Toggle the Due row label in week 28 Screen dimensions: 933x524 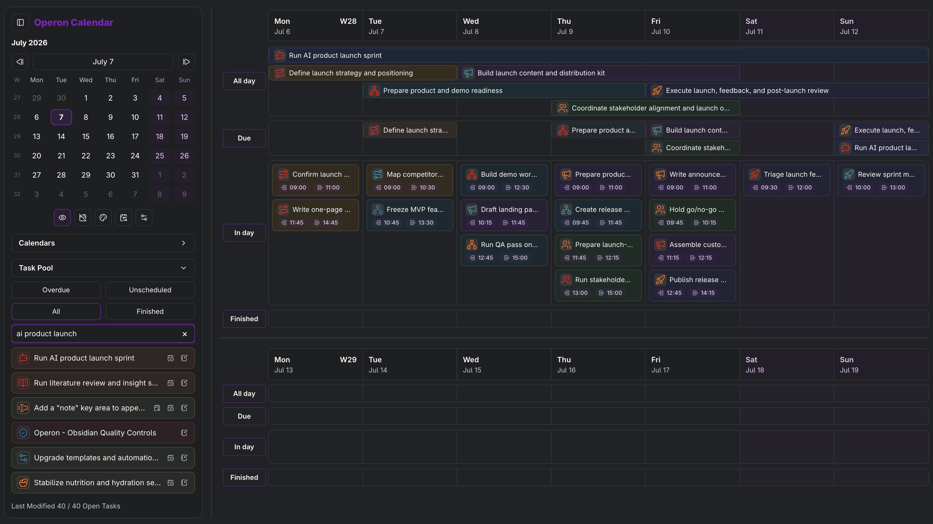[x=244, y=138]
